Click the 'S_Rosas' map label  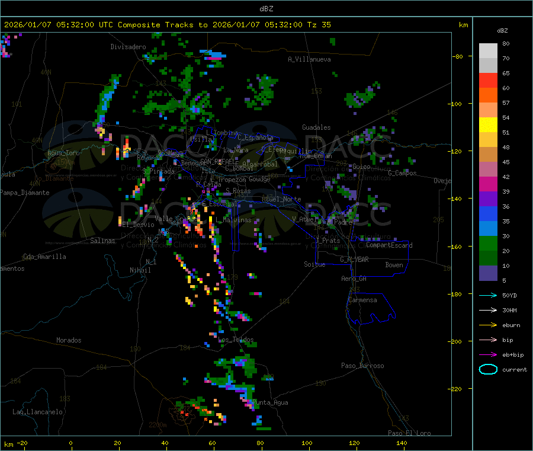point(238,191)
